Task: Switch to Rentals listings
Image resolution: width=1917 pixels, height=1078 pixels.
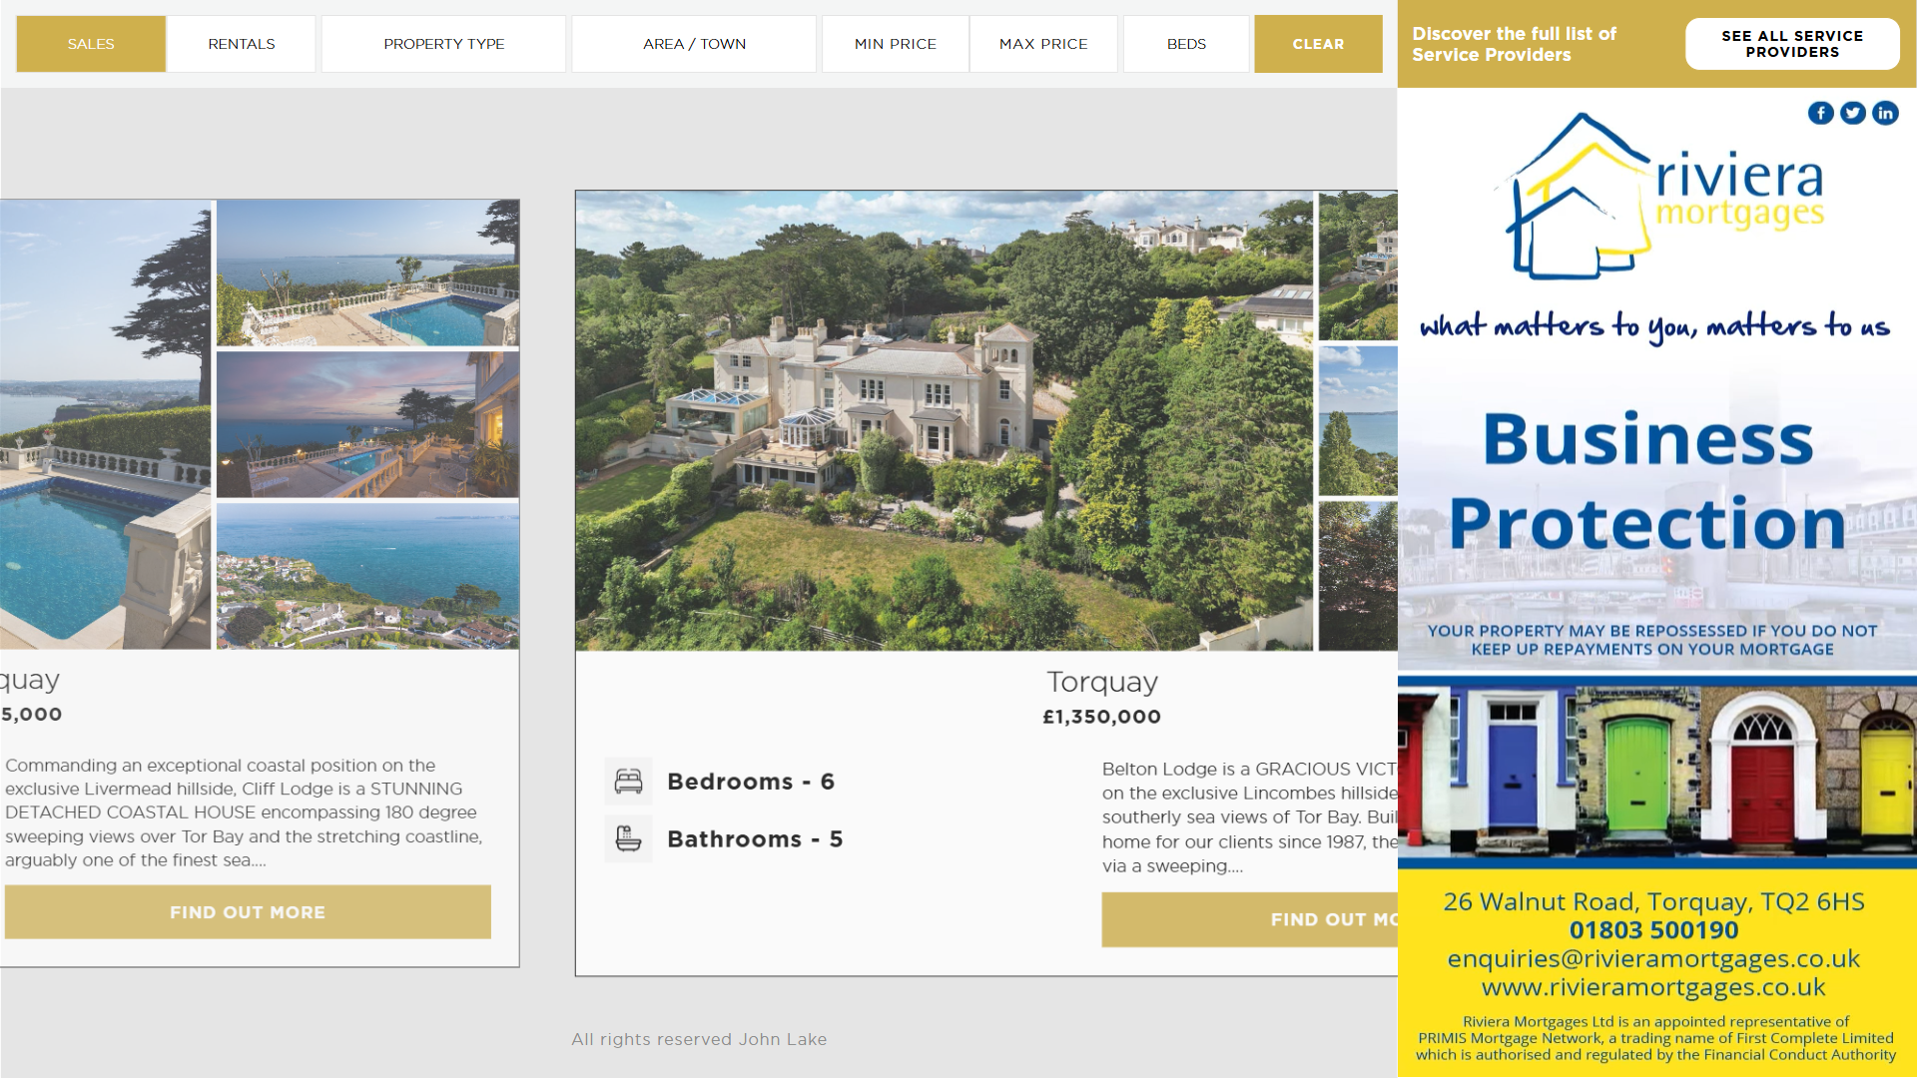Action: 241,44
